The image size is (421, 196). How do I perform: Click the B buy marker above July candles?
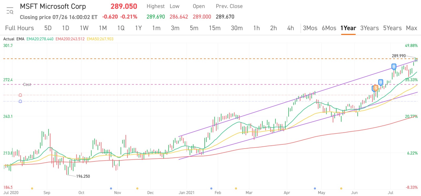point(394,67)
